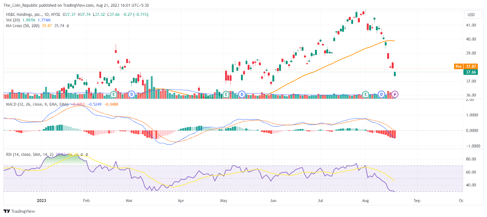Click the 36.00 price axis label

click(x=471, y=95)
